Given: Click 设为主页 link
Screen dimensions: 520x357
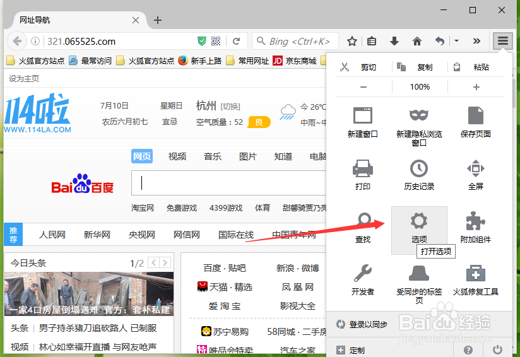Looking at the screenshot, I should (24, 79).
